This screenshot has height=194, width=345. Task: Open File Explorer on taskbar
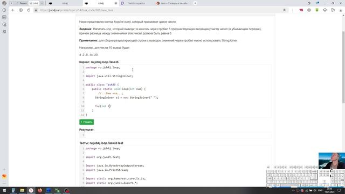point(22,190)
